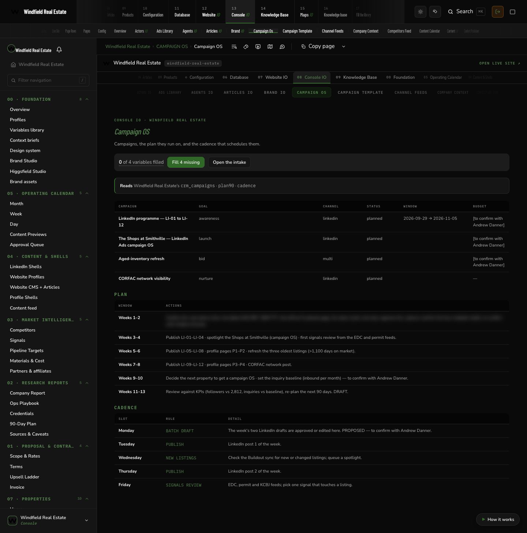This screenshot has height=533, width=527.
Task: Toggle the light/dark theme sun button
Action: tap(421, 12)
